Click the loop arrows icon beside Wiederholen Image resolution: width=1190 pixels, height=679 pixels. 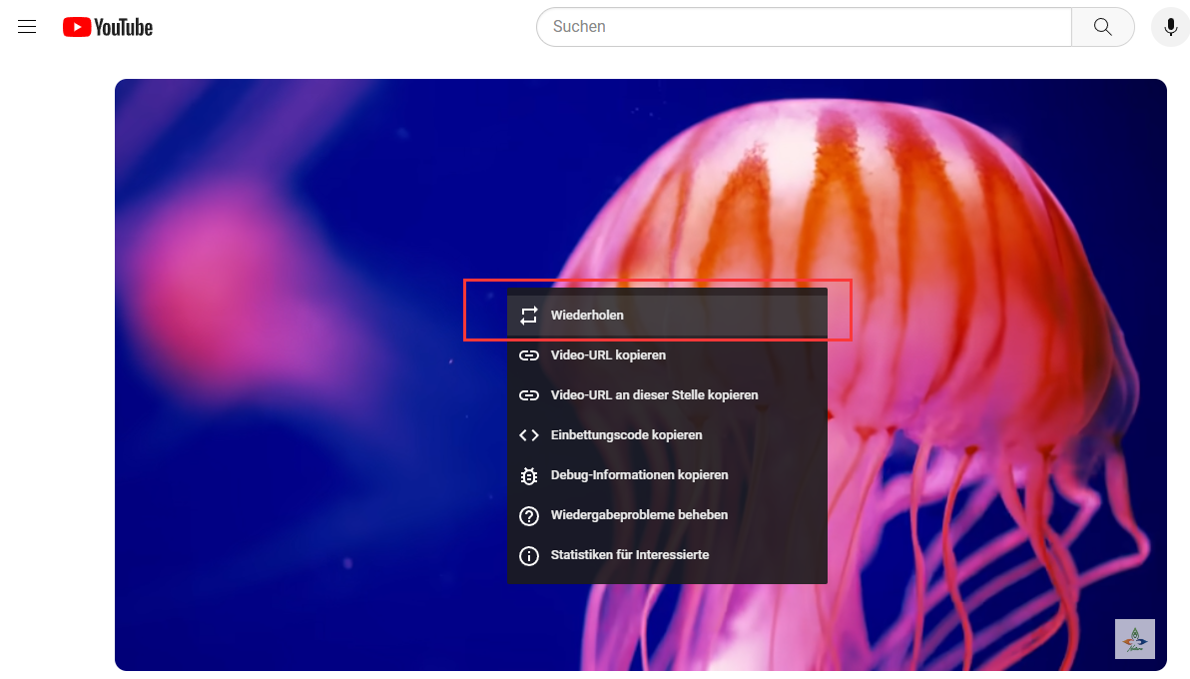[529, 316]
